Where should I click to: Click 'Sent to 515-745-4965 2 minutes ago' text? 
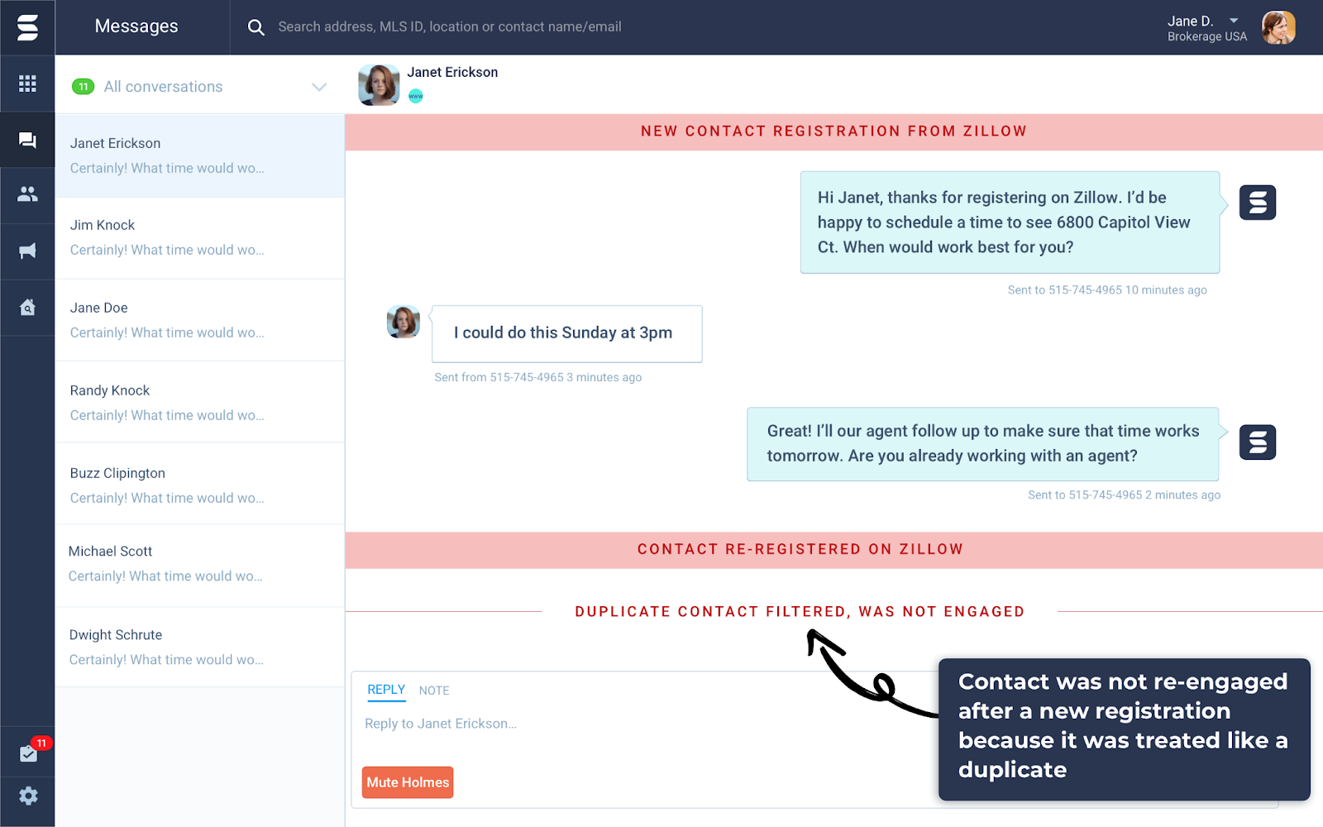[x=1125, y=495]
